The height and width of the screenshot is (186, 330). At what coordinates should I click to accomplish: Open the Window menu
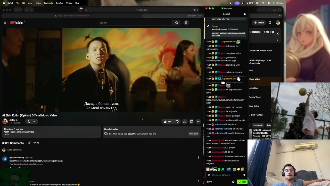(69, 3)
